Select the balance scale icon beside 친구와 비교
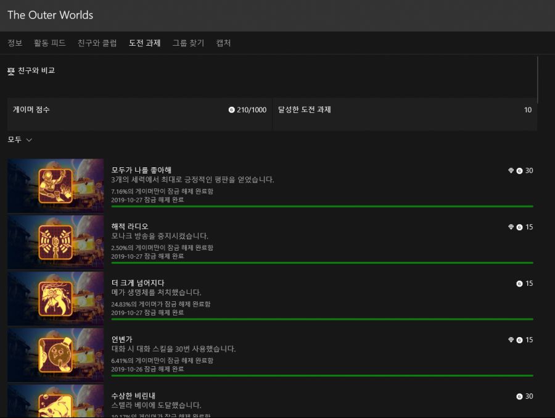555x418 pixels. 10,70
